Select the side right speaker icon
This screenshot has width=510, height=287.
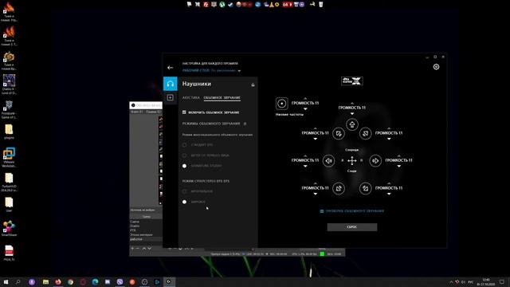click(x=375, y=160)
